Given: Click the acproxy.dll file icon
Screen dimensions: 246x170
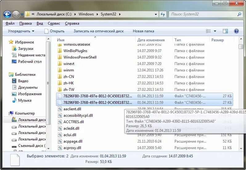Looking at the screenshot, I should (x=60, y=148).
